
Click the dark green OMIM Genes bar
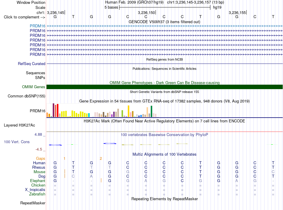point(164,87)
